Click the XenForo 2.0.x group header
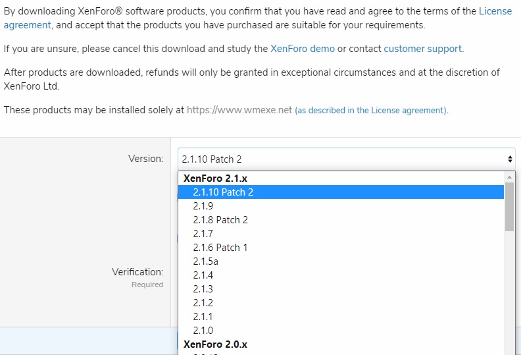The width and height of the screenshot is (521, 355). (215, 344)
